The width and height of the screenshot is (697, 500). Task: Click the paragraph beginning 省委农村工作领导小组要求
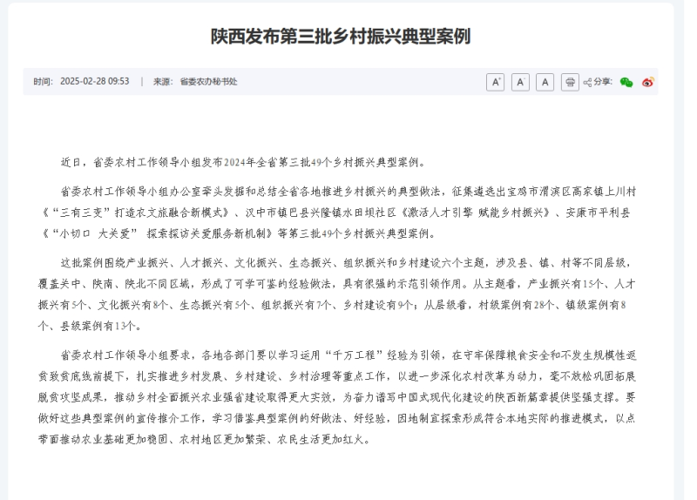point(337,397)
